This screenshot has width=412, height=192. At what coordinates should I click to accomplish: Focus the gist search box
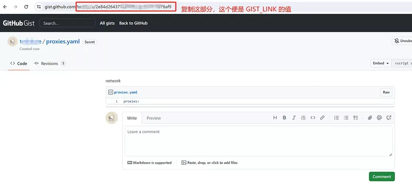click(67, 23)
